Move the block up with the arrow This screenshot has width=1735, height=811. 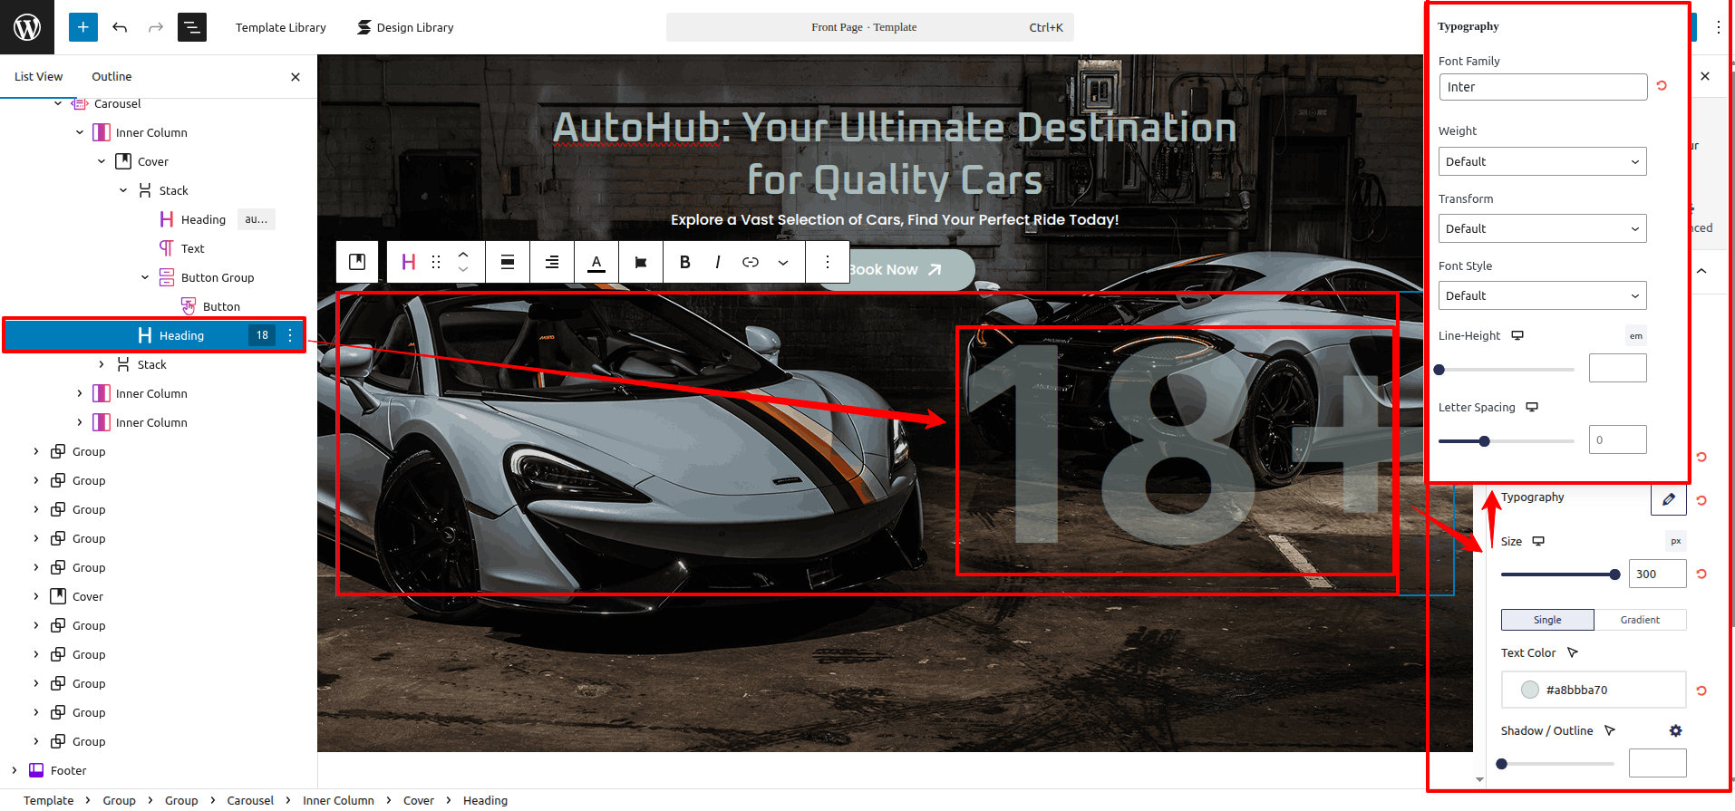[x=463, y=254]
